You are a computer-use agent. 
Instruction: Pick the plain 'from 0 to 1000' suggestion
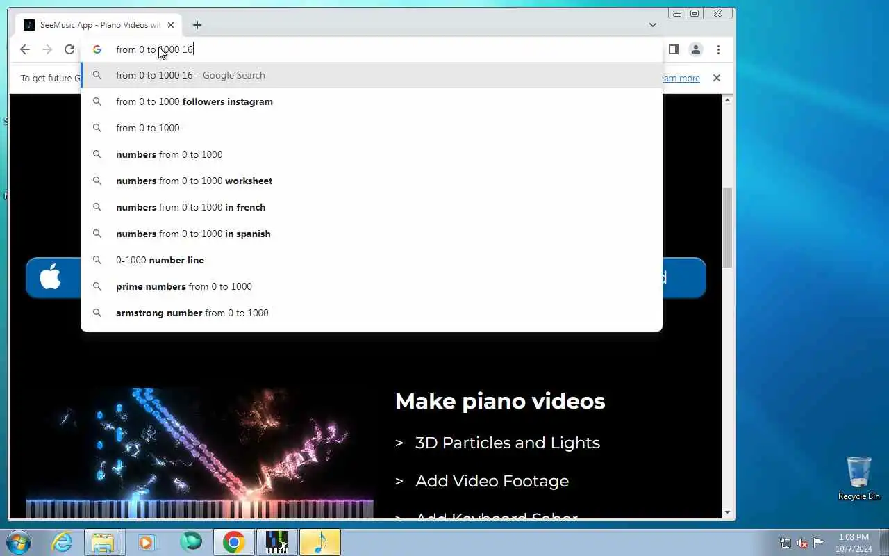click(372, 128)
